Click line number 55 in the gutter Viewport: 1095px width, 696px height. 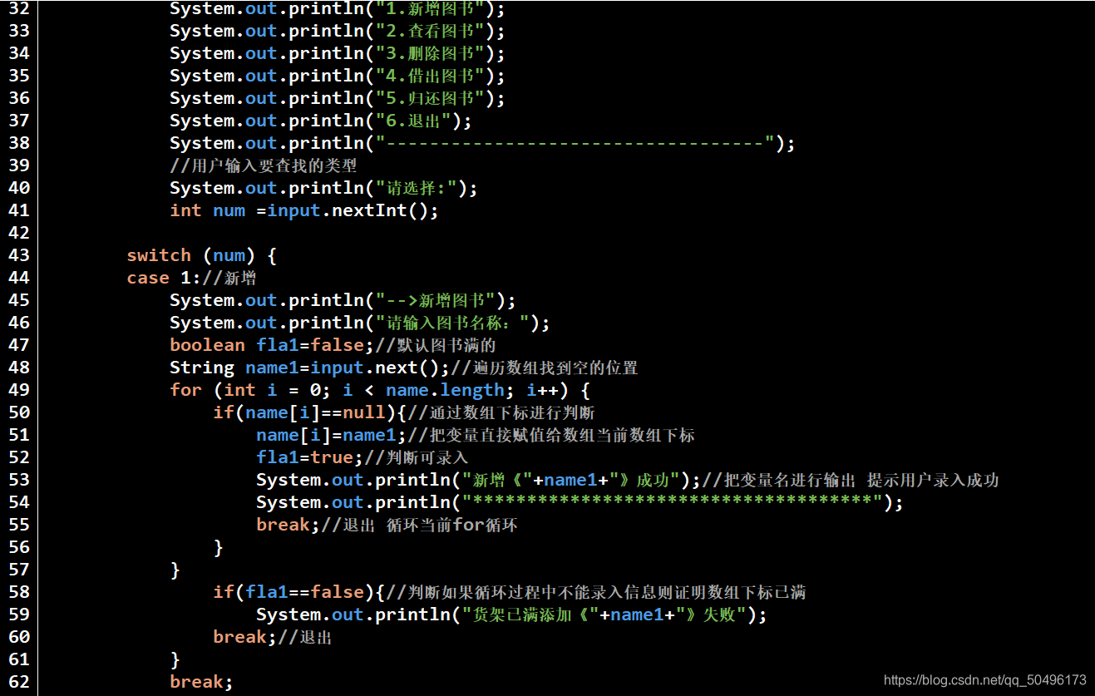point(18,525)
